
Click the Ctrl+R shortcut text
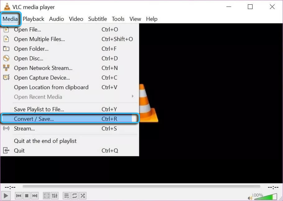109,119
